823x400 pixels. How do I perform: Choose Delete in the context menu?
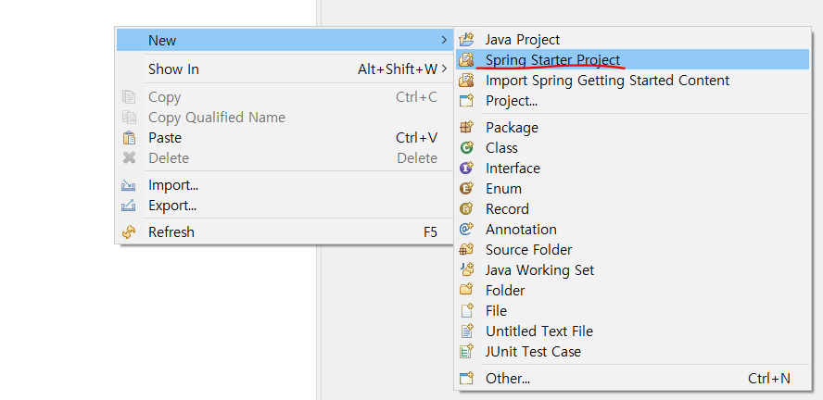[x=284, y=157]
